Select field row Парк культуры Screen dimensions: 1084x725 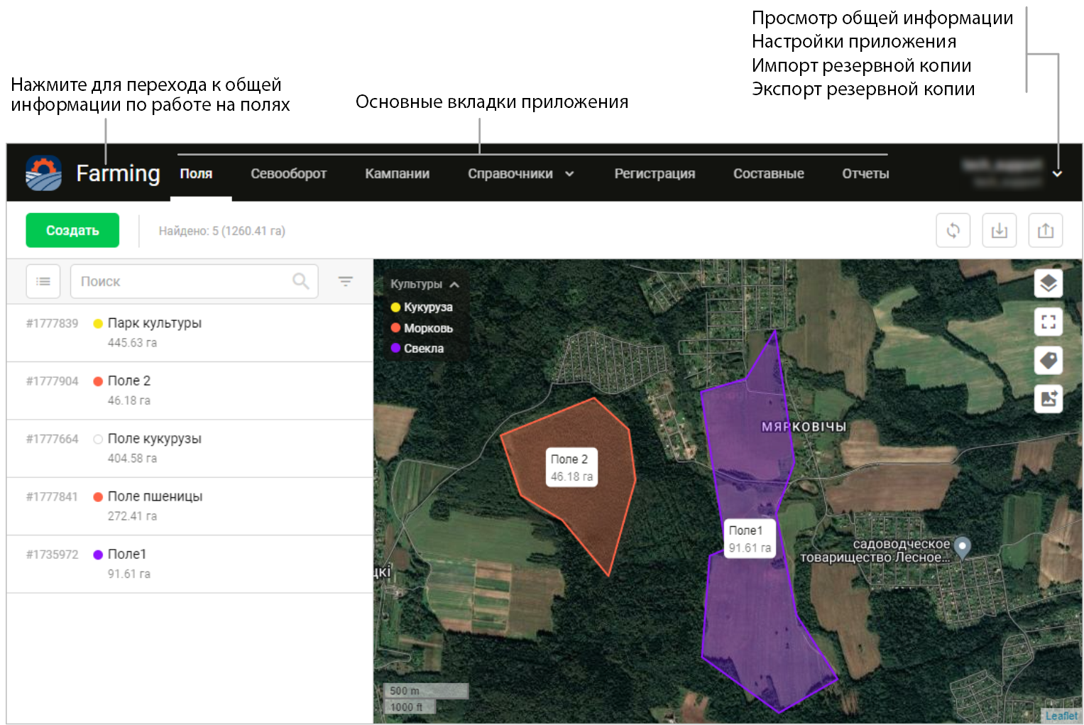click(x=190, y=332)
